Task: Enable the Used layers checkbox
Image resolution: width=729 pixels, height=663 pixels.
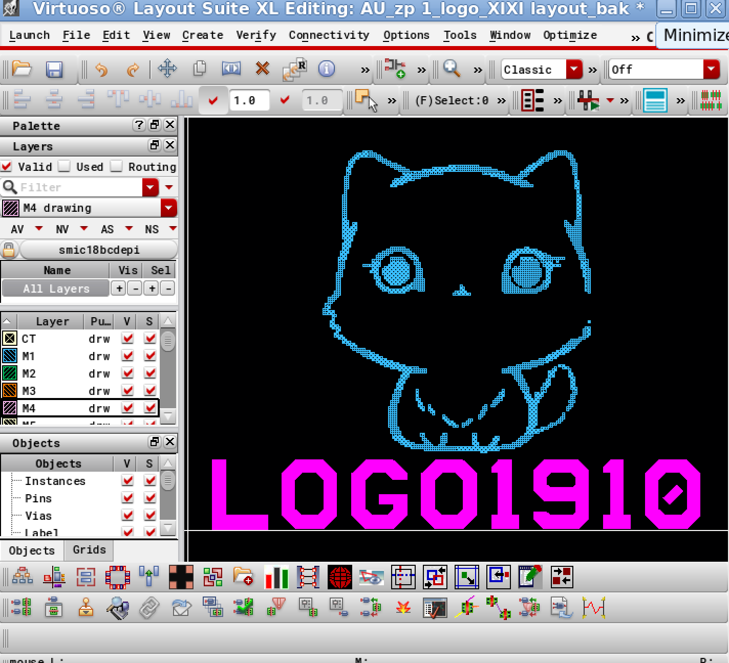Action: [64, 166]
